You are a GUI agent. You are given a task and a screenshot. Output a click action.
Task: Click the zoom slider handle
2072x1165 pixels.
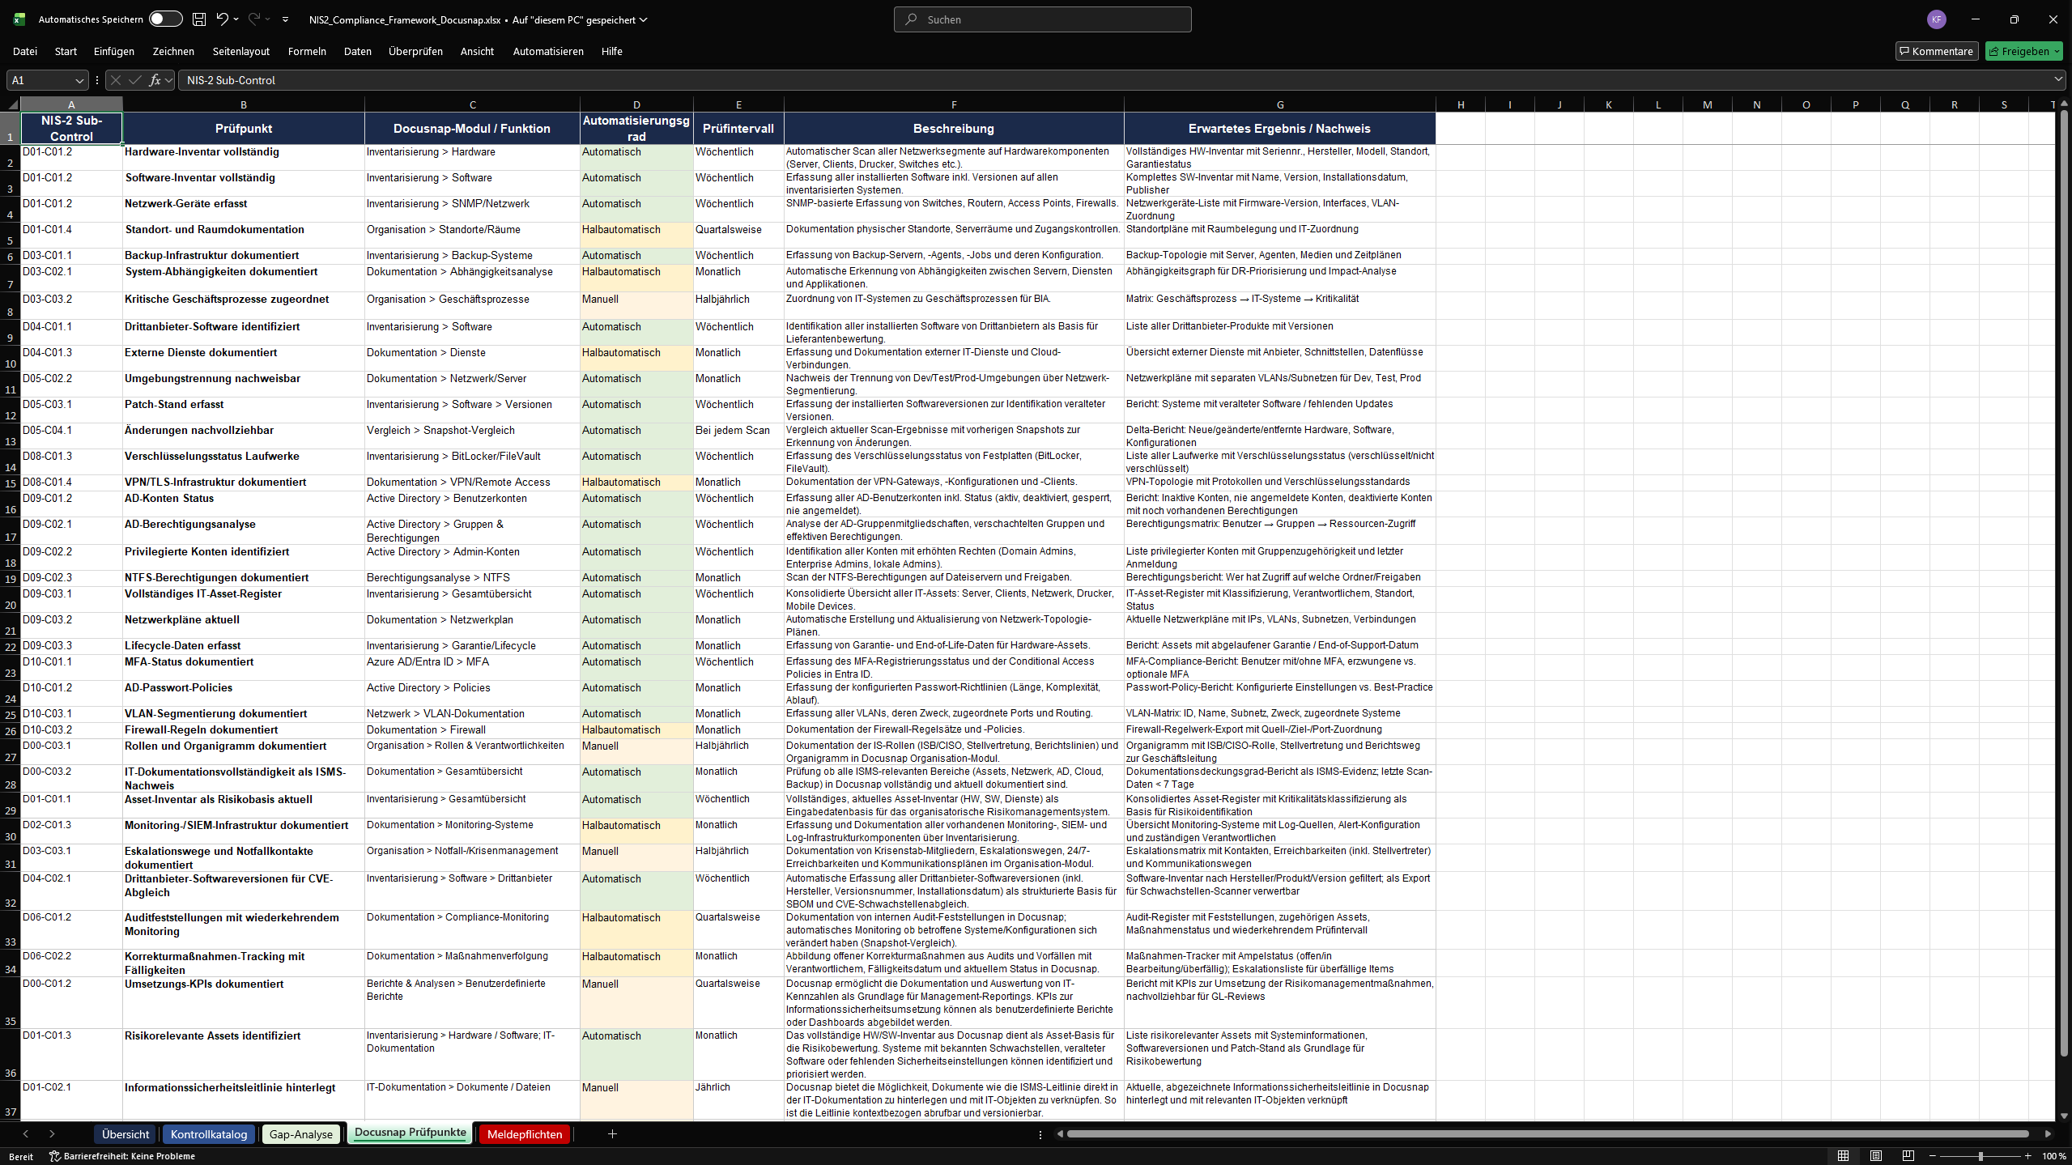[x=1981, y=1155]
